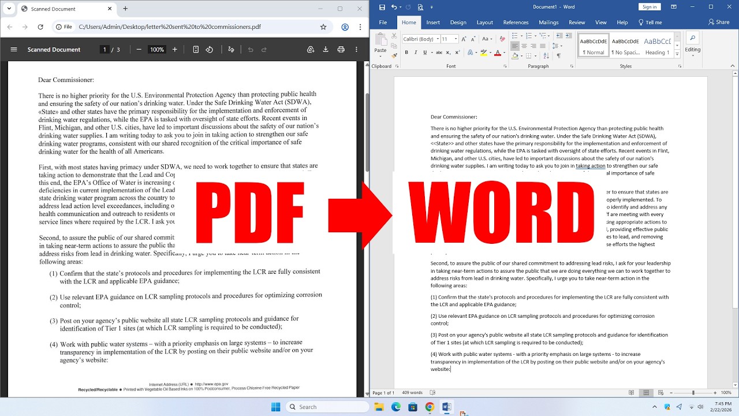Print the PDF document
739x416 pixels.
[341, 50]
